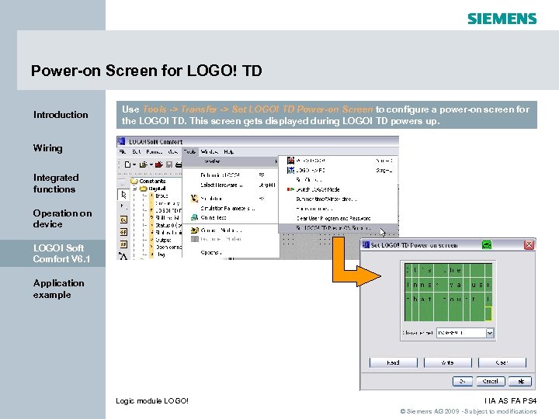Open the Help menu
The height and width of the screenshot is (419, 559).
(x=229, y=152)
